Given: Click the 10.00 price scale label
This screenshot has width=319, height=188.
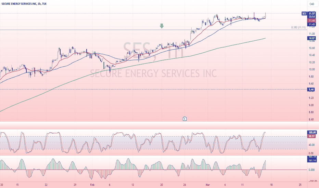Looking at the screenshot, I should tap(312, 69).
